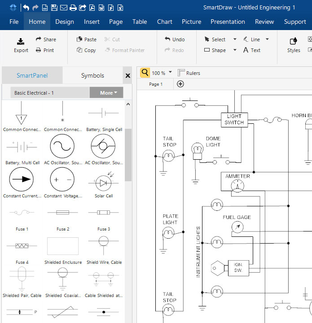312x323 pixels.
Task: Expand the Select tool dropdown arrow
Action: pos(234,39)
